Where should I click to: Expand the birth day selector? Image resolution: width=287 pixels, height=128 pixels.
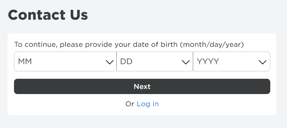click(155, 61)
